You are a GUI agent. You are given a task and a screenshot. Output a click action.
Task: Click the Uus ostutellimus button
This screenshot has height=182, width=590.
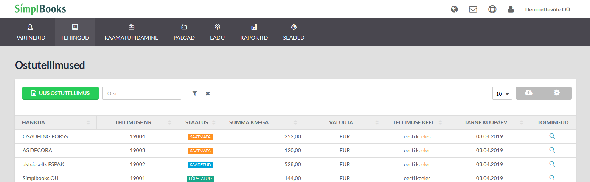61,93
